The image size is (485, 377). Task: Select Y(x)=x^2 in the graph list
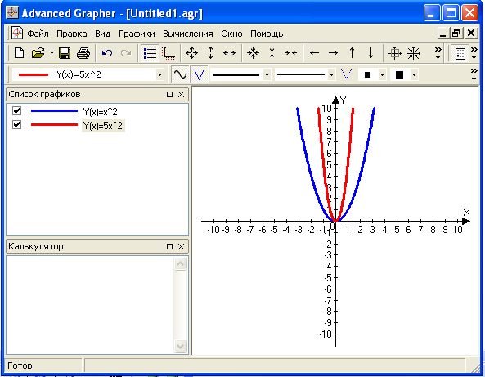click(101, 112)
